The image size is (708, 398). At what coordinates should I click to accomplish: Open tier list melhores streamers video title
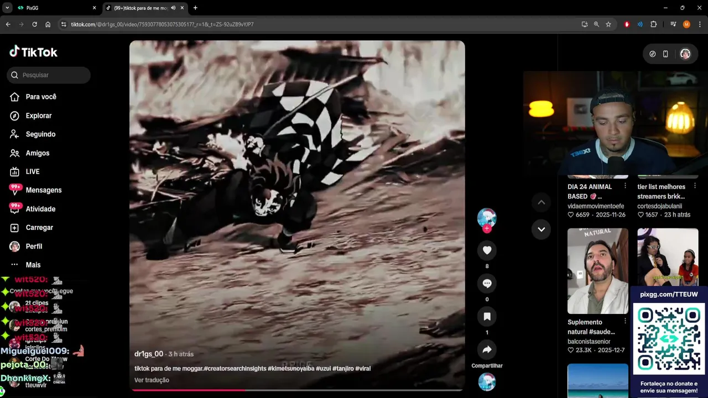coord(661,192)
